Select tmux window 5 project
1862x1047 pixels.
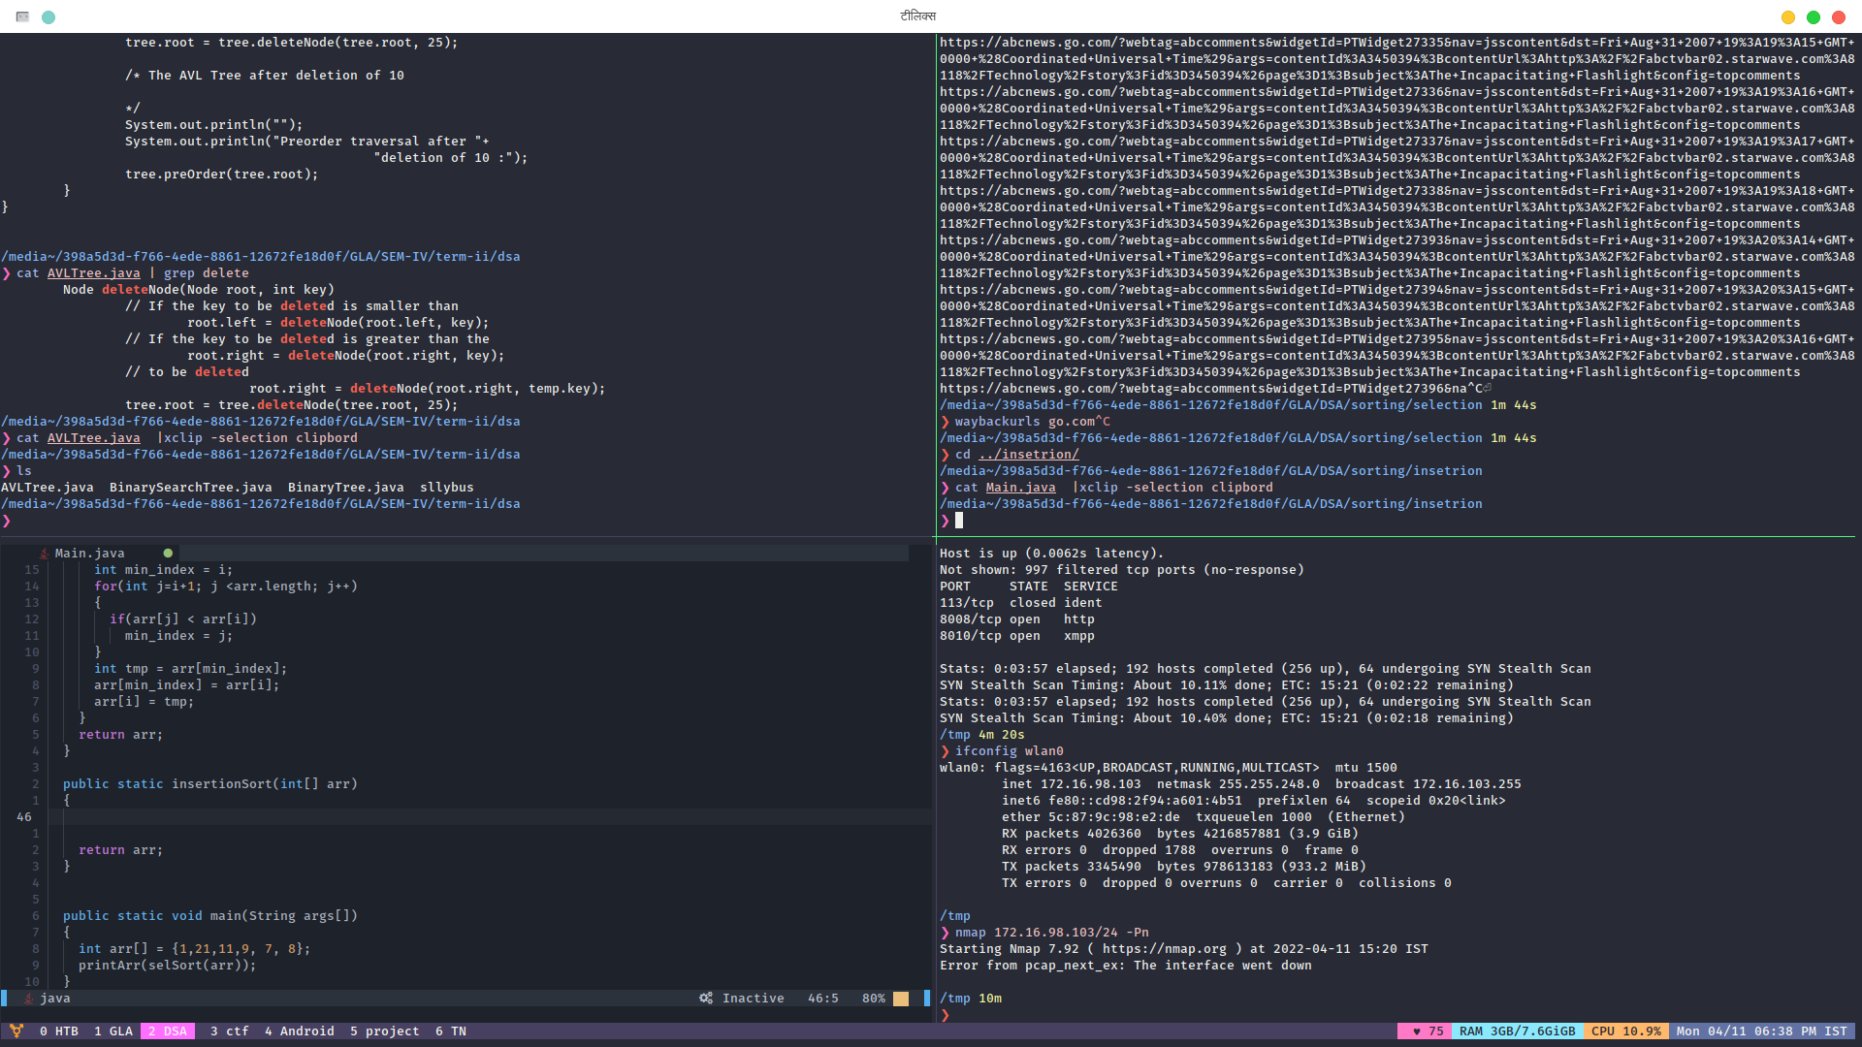[384, 1031]
